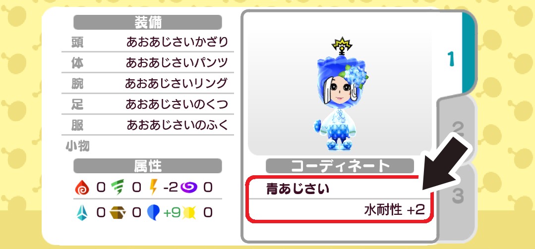Select the 足 あおあじさいのくつ equipment row
Screen dimensions: 535x249
148,104
